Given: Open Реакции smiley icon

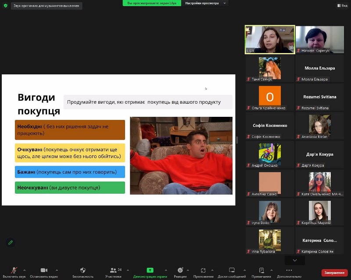Looking at the screenshot, I should [180, 270].
